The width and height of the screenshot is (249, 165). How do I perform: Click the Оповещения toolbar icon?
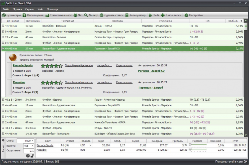point(24,15)
